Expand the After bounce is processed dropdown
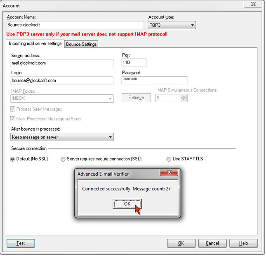The height and width of the screenshot is (256, 266). point(62,137)
